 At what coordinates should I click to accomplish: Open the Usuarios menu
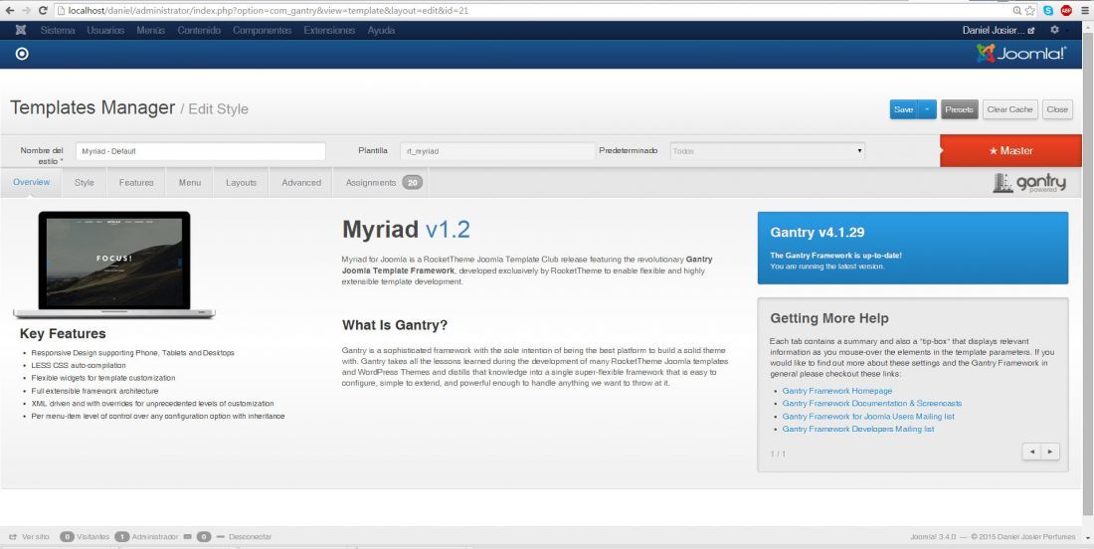point(105,30)
